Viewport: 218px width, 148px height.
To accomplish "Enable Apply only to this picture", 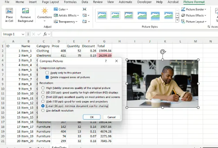I will point(47,73).
